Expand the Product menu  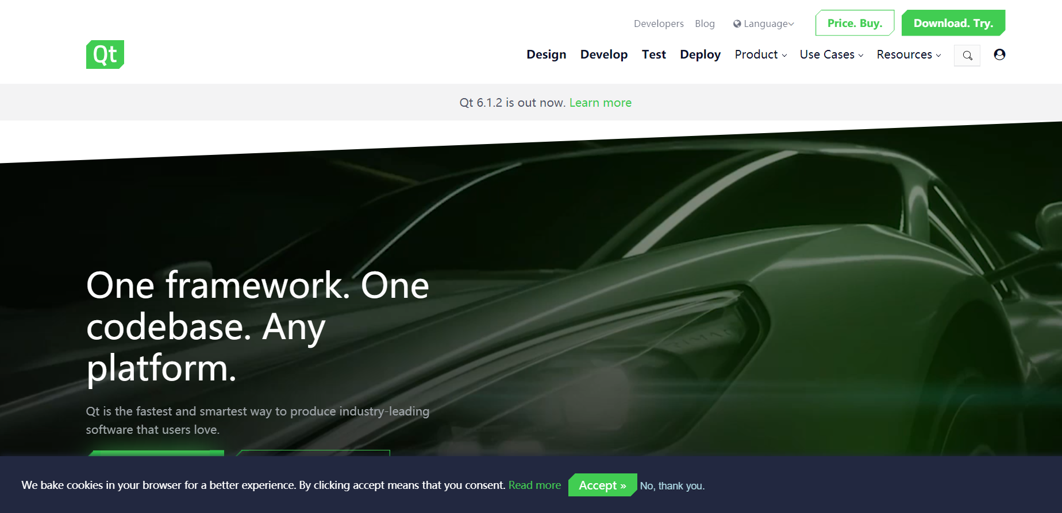[x=761, y=55]
